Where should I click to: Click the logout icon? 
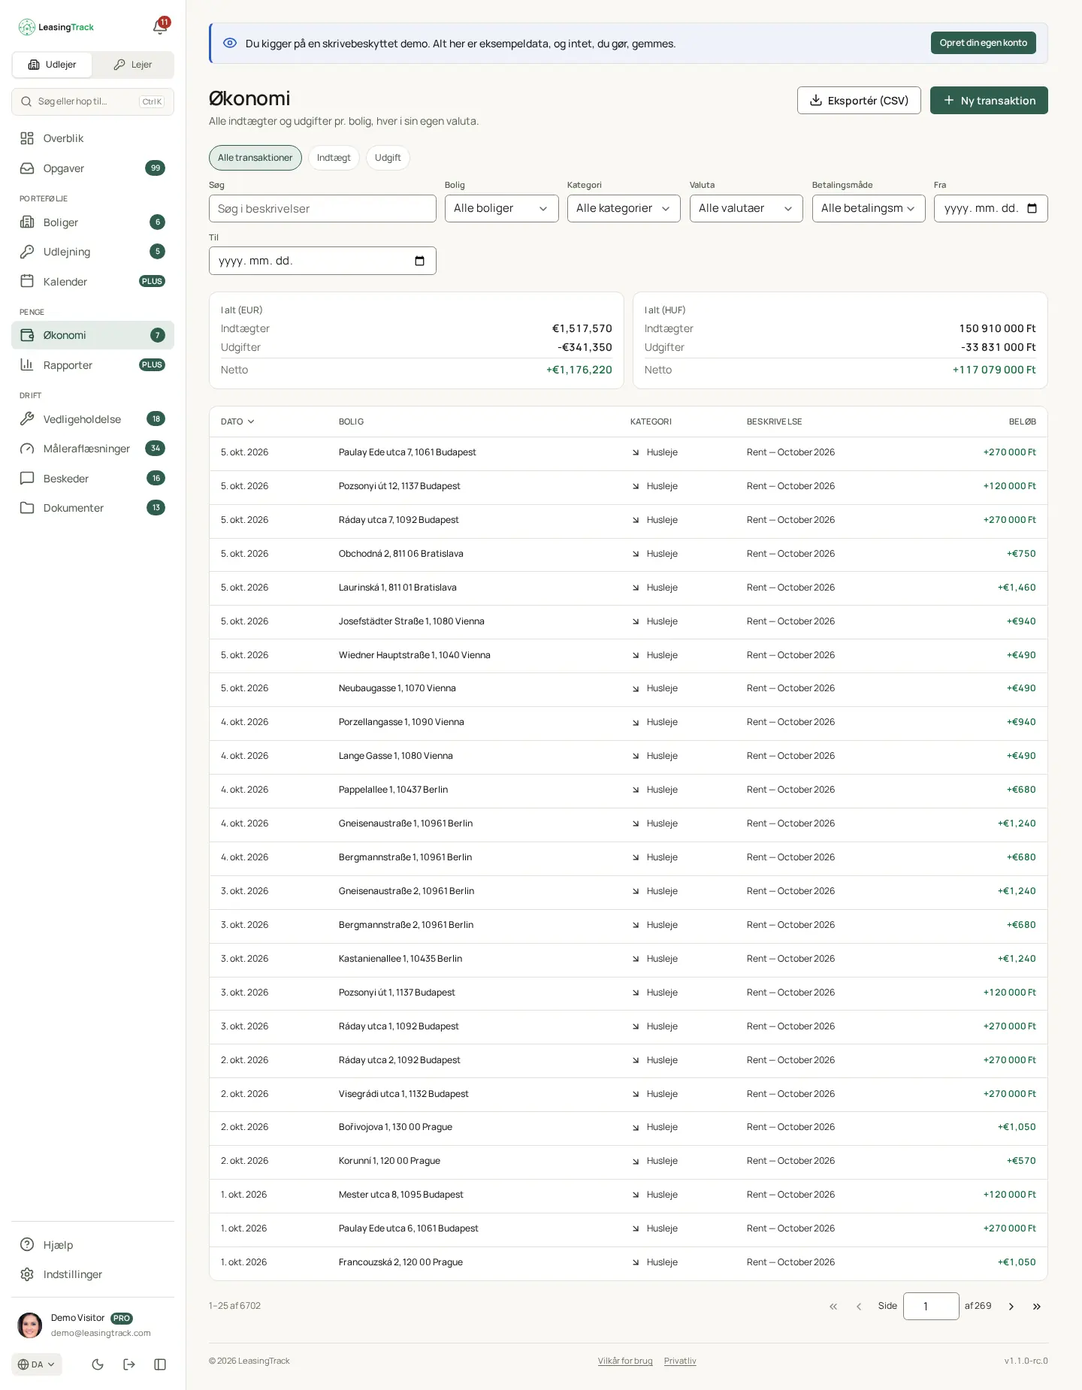129,1364
